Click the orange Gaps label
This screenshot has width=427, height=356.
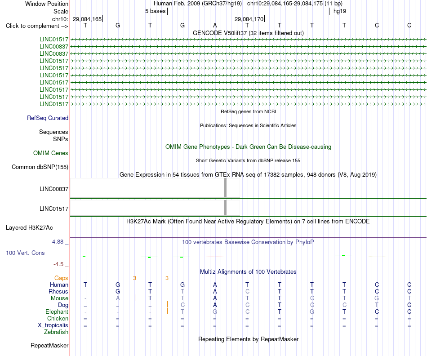[x=61, y=278]
